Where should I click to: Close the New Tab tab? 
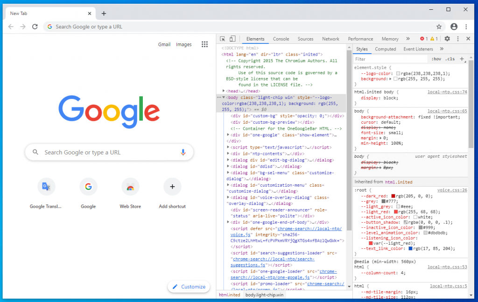tap(89, 14)
